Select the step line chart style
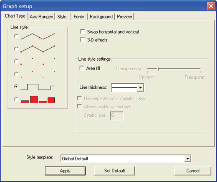Image resolution: width=217 pixels, height=182 pixels. (16, 87)
